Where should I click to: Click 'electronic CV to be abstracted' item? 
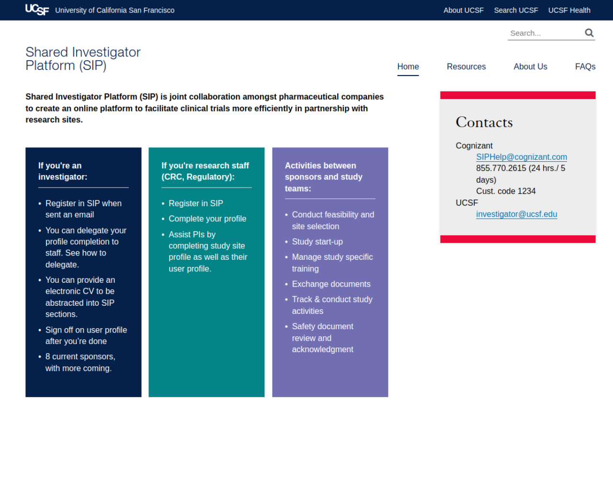click(80, 297)
